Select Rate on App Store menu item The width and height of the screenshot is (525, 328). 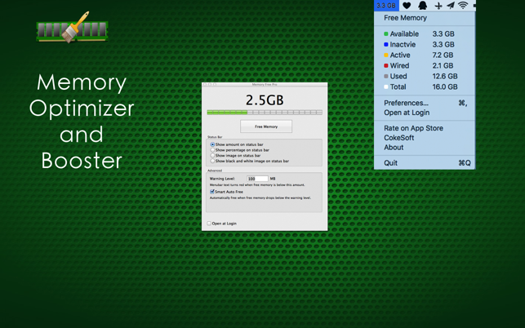coord(413,128)
